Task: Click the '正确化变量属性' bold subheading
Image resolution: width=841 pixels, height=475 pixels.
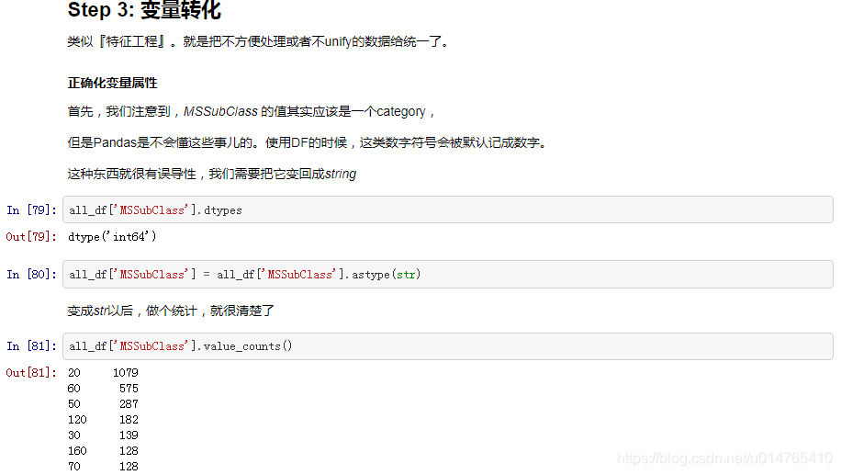Action: [112, 83]
